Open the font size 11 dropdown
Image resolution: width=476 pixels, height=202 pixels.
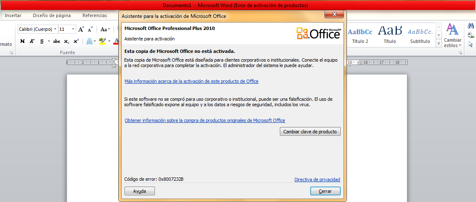coord(73,30)
